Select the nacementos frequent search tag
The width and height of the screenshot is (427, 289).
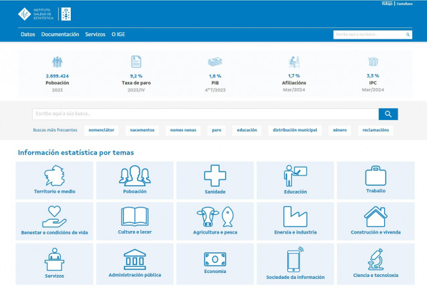[142, 130]
